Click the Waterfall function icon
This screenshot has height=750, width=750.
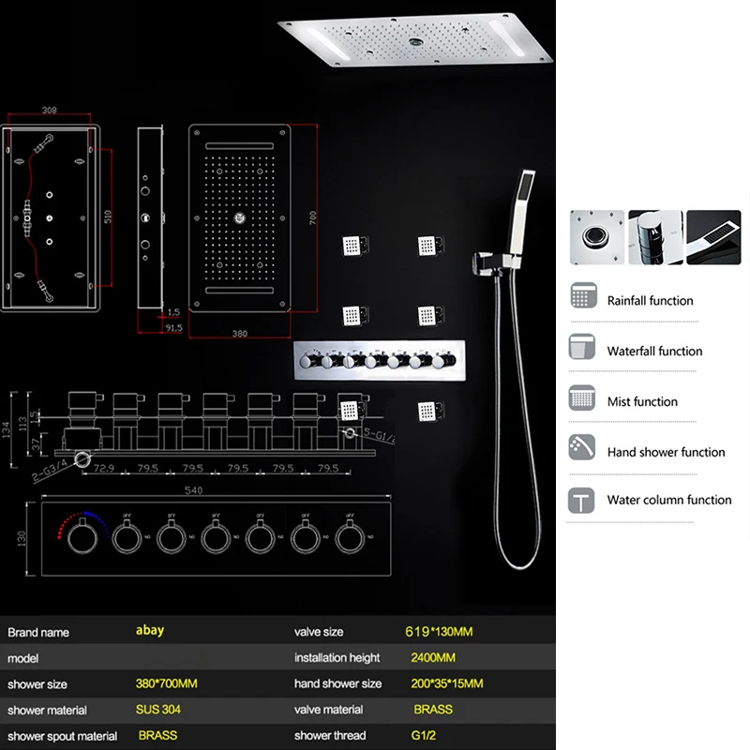pos(582,347)
